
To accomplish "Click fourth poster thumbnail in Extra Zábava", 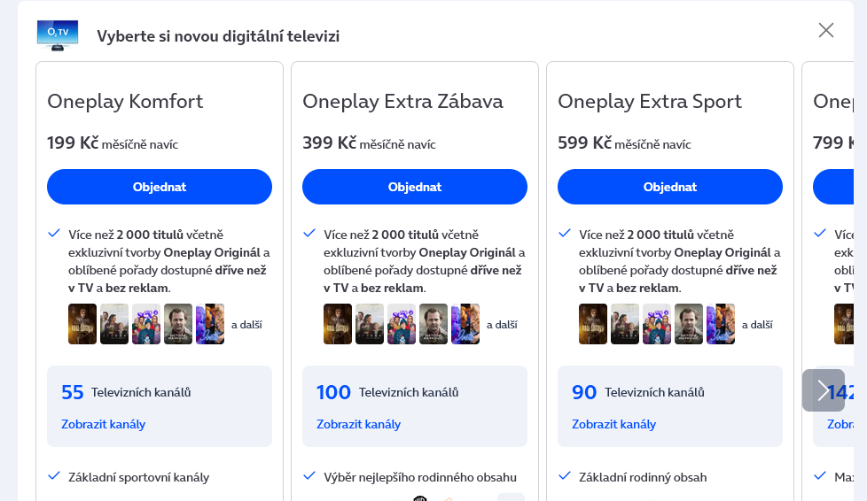I will coord(433,324).
